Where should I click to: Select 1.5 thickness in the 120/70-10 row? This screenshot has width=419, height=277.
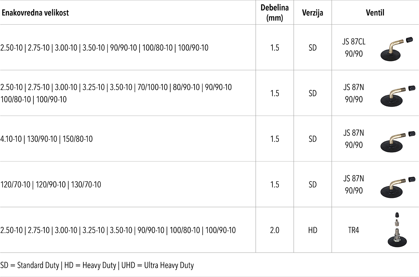(x=275, y=185)
